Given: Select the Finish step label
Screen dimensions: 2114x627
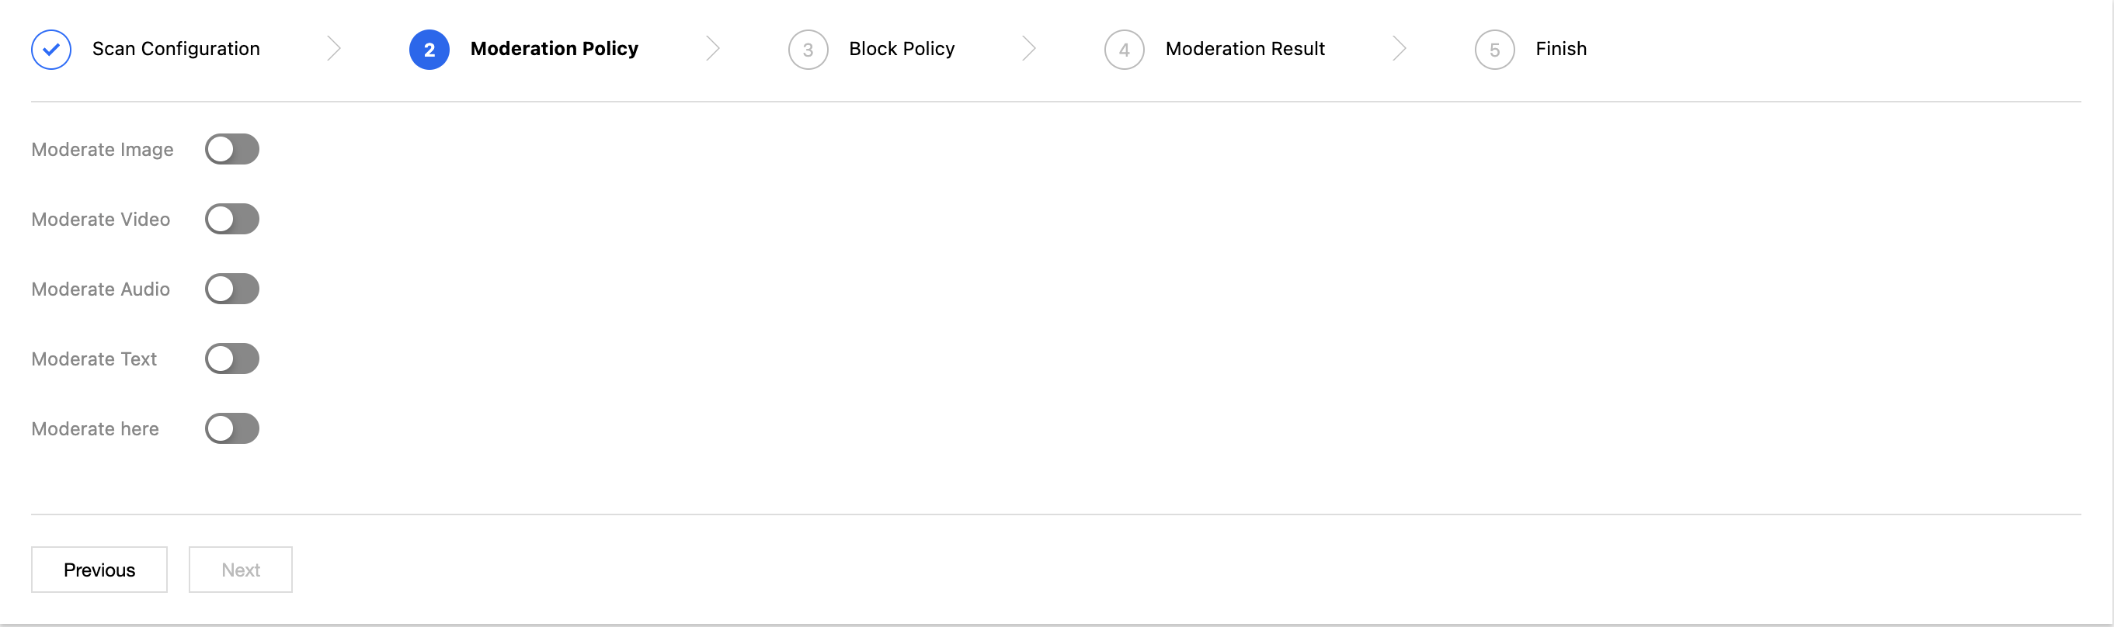Looking at the screenshot, I should (x=1560, y=49).
